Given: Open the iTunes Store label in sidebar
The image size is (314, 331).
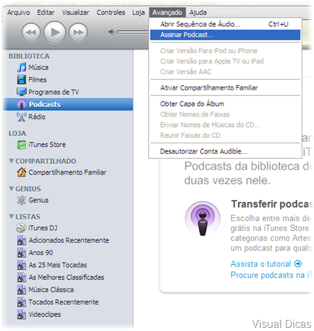Looking at the screenshot, I should click(x=47, y=145).
